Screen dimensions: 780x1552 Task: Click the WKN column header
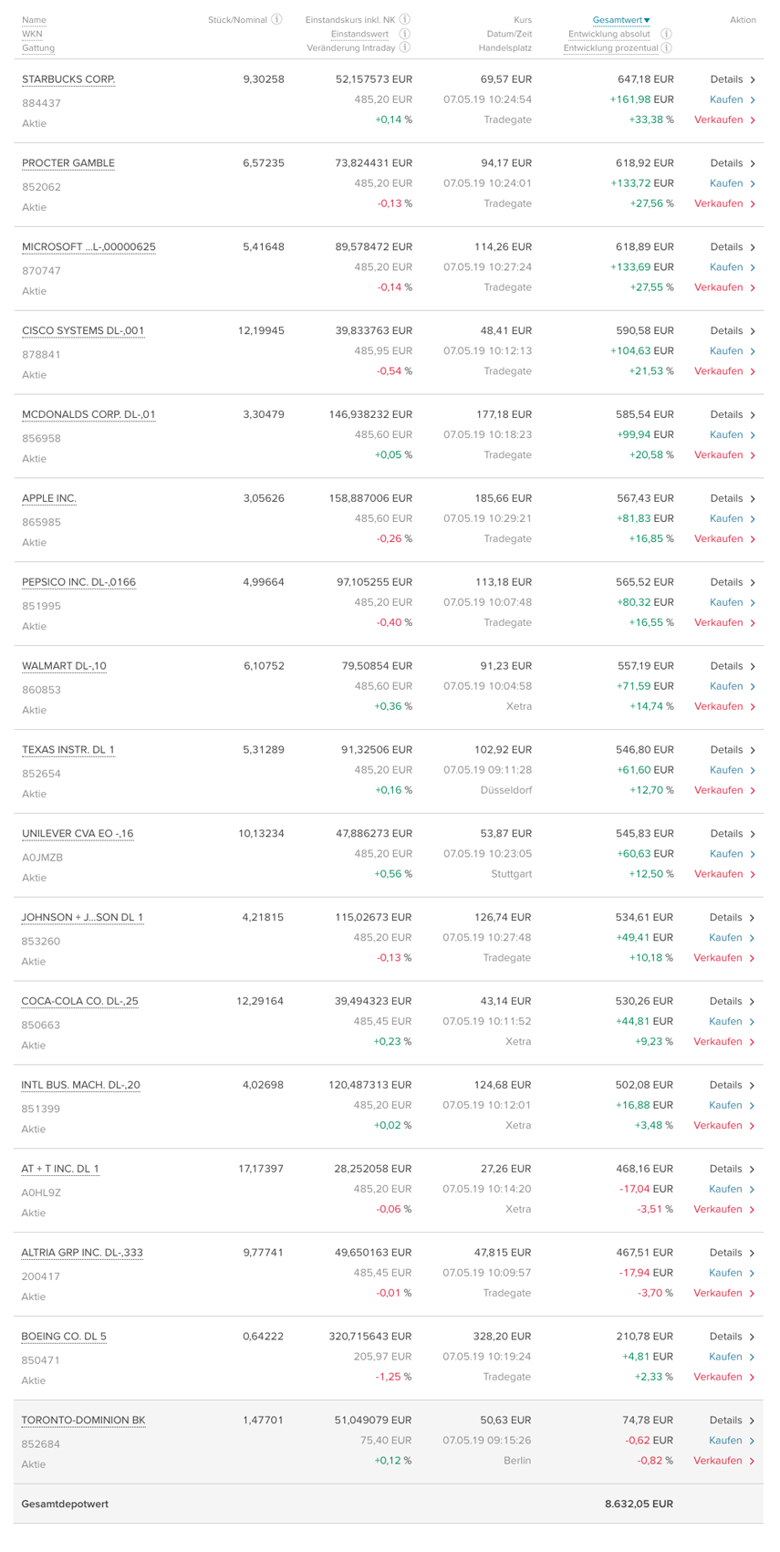[x=32, y=34]
